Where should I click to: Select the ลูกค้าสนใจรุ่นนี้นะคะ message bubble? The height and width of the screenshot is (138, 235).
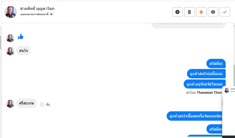pos(206,74)
